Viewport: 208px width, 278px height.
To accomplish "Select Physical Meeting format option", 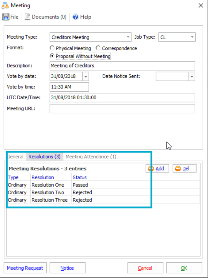I will tap(52, 48).
